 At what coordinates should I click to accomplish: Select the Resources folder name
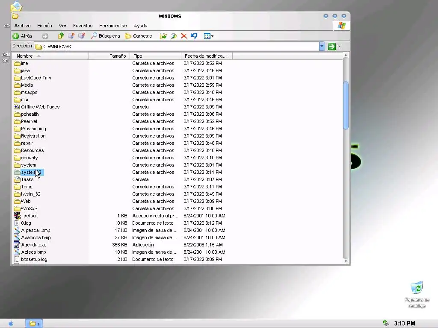pos(33,150)
